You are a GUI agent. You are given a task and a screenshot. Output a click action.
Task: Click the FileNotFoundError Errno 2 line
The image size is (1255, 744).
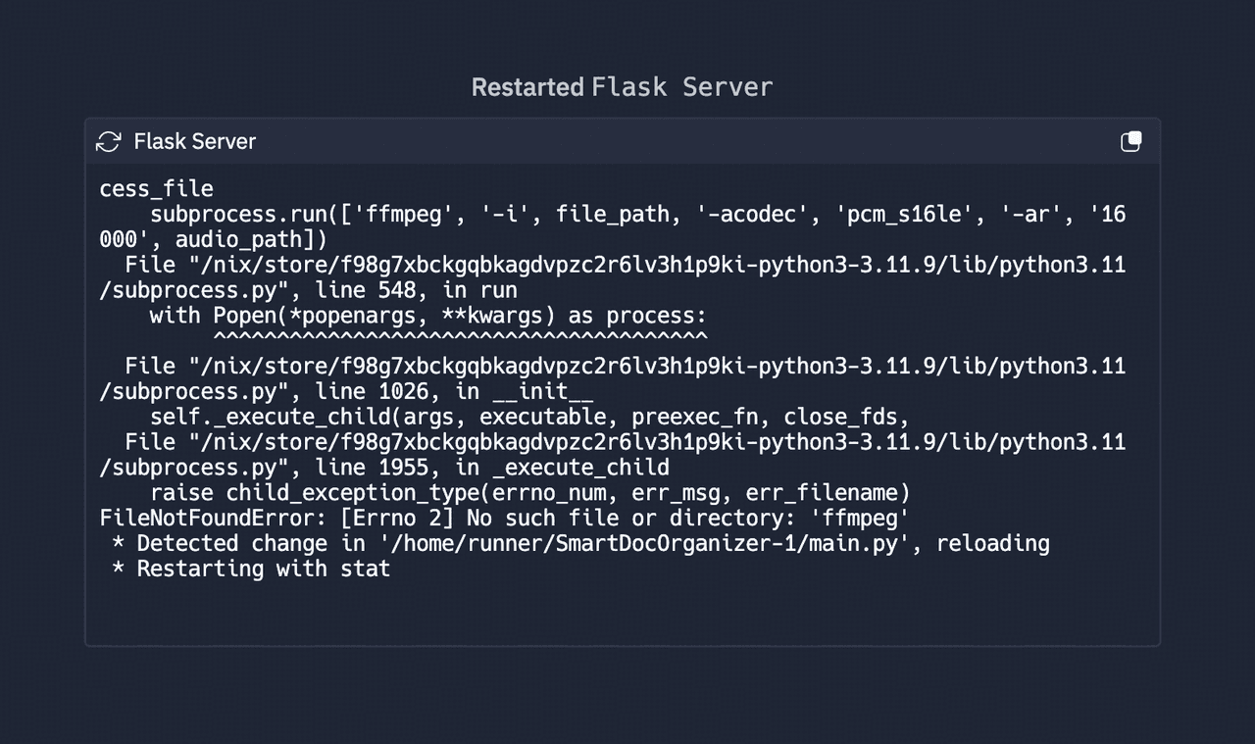(x=505, y=518)
